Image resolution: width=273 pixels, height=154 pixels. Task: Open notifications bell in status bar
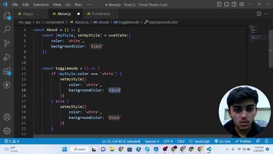pos(266,141)
